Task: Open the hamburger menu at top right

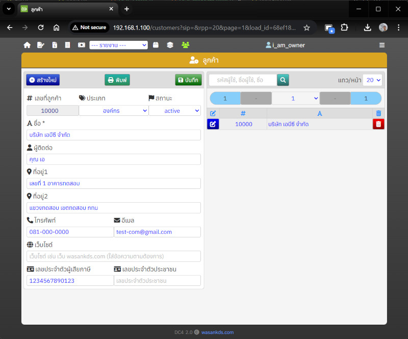Action: click(x=382, y=45)
